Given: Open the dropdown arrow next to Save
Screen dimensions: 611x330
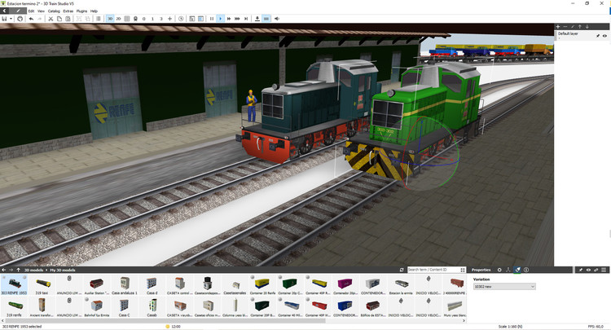Looking at the screenshot, I should [11, 19].
